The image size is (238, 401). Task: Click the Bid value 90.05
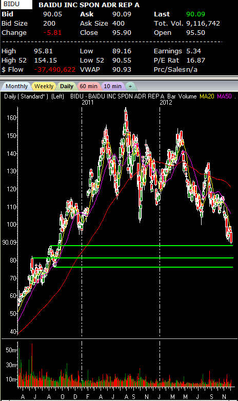pyautogui.click(x=52, y=14)
